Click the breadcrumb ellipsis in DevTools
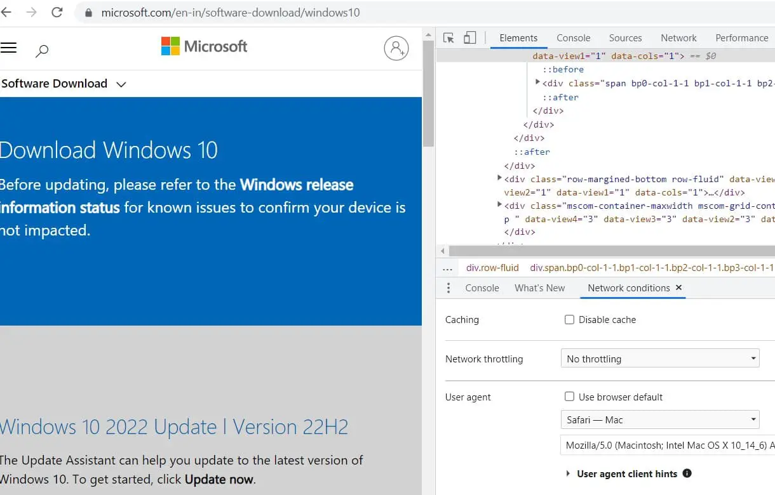The width and height of the screenshot is (775, 495). coord(447,268)
